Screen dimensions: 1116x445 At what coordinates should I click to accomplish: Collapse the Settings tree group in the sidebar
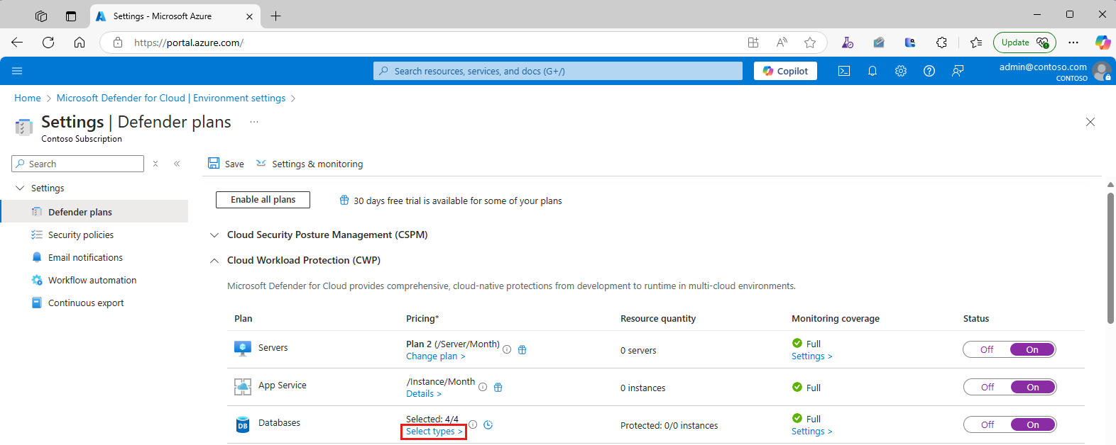tap(20, 188)
